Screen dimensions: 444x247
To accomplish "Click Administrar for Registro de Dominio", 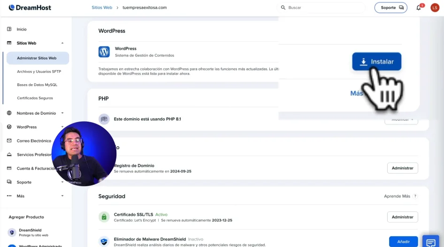I will [402, 168].
